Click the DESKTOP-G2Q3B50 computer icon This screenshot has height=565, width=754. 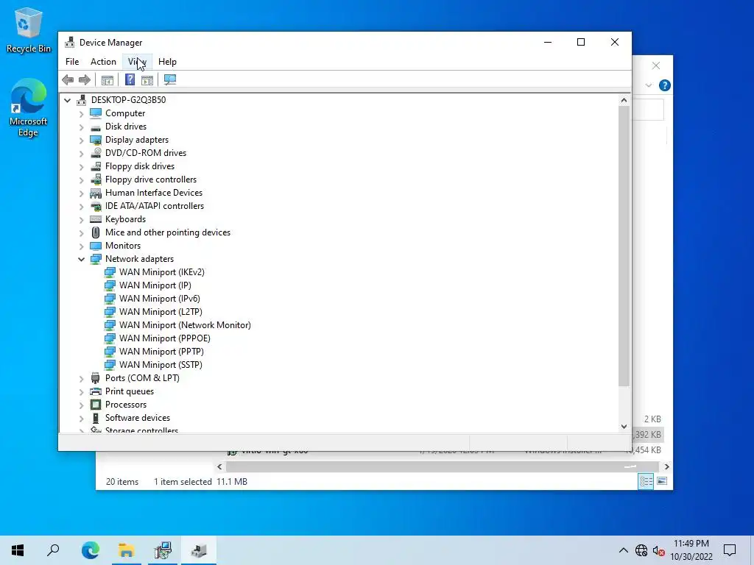(x=81, y=100)
